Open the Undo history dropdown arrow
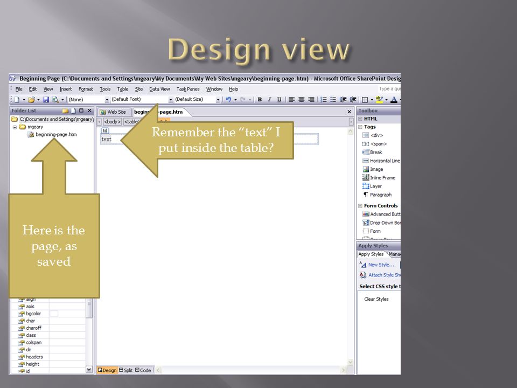This screenshot has width=517, height=388. pos(235,100)
